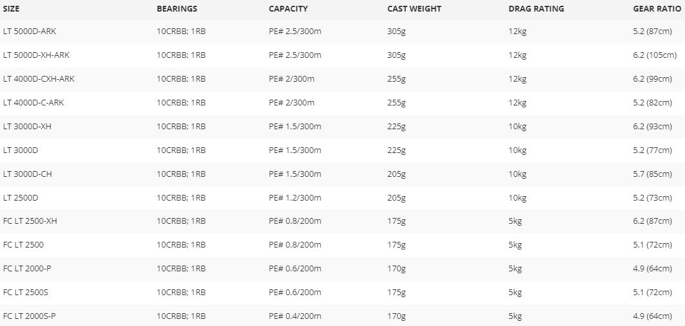Select the LT 2500D row label
Viewport: 685px width, 326px height.
coord(21,197)
